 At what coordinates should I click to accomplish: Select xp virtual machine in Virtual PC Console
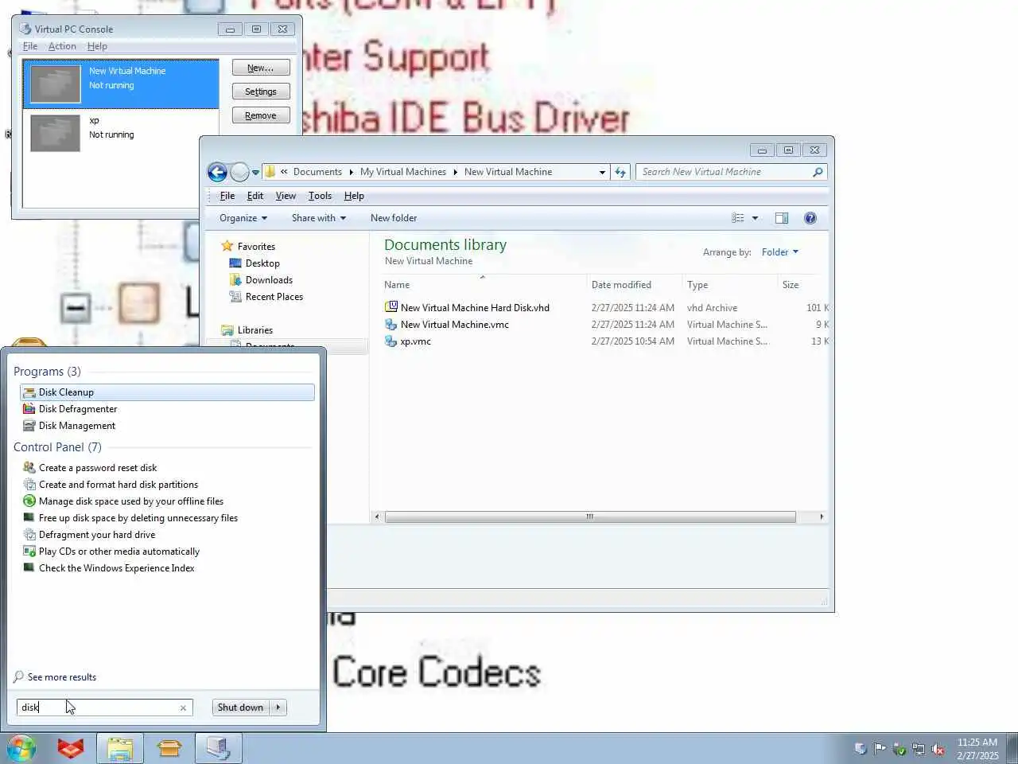point(120,132)
